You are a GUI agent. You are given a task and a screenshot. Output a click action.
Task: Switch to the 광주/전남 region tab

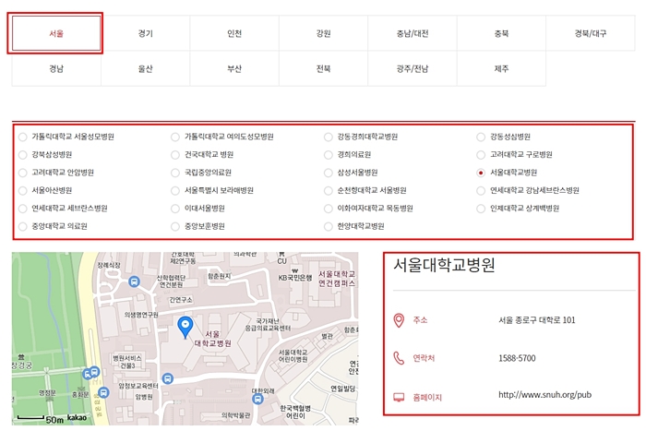(413, 69)
